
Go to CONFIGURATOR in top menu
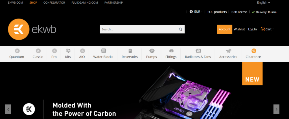click(54, 3)
